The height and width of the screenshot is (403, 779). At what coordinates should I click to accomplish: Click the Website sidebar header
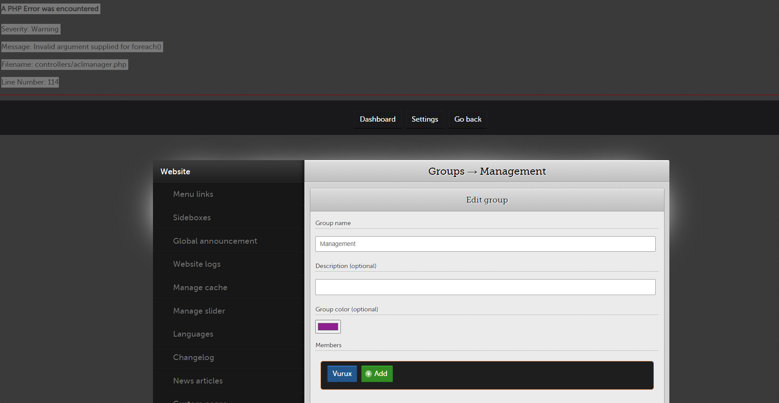click(x=176, y=171)
